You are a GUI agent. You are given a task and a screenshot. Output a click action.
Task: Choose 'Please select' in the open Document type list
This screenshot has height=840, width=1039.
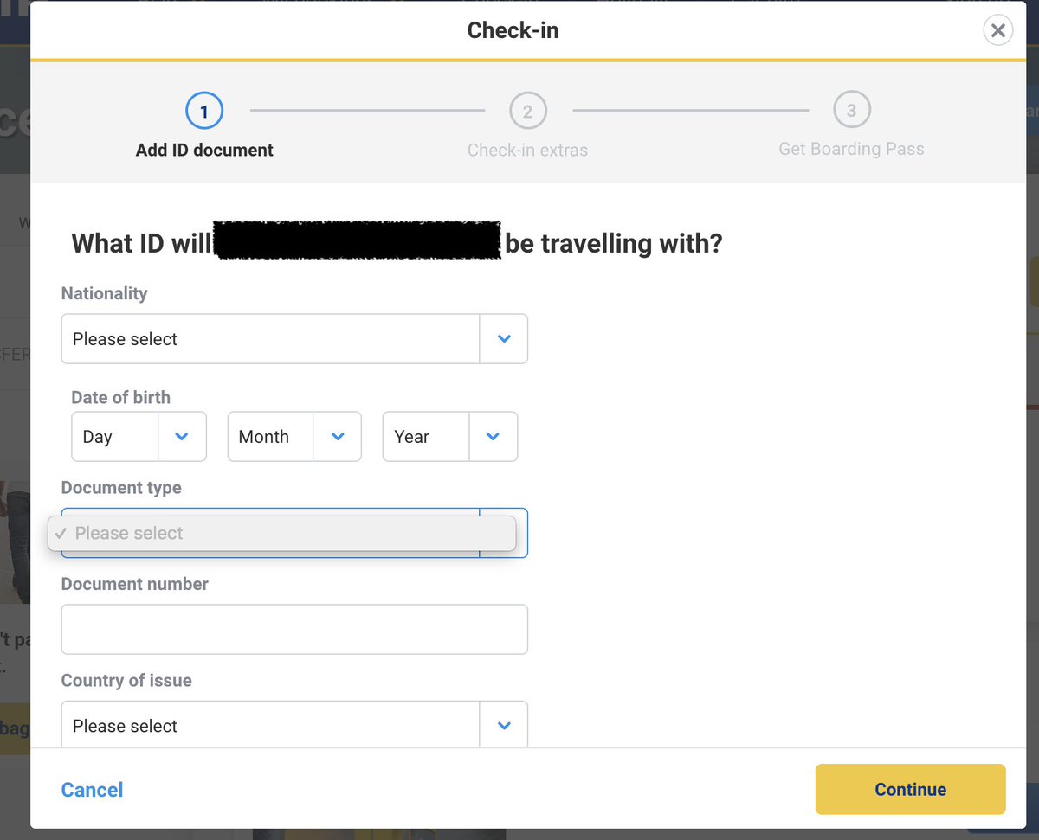coord(282,534)
